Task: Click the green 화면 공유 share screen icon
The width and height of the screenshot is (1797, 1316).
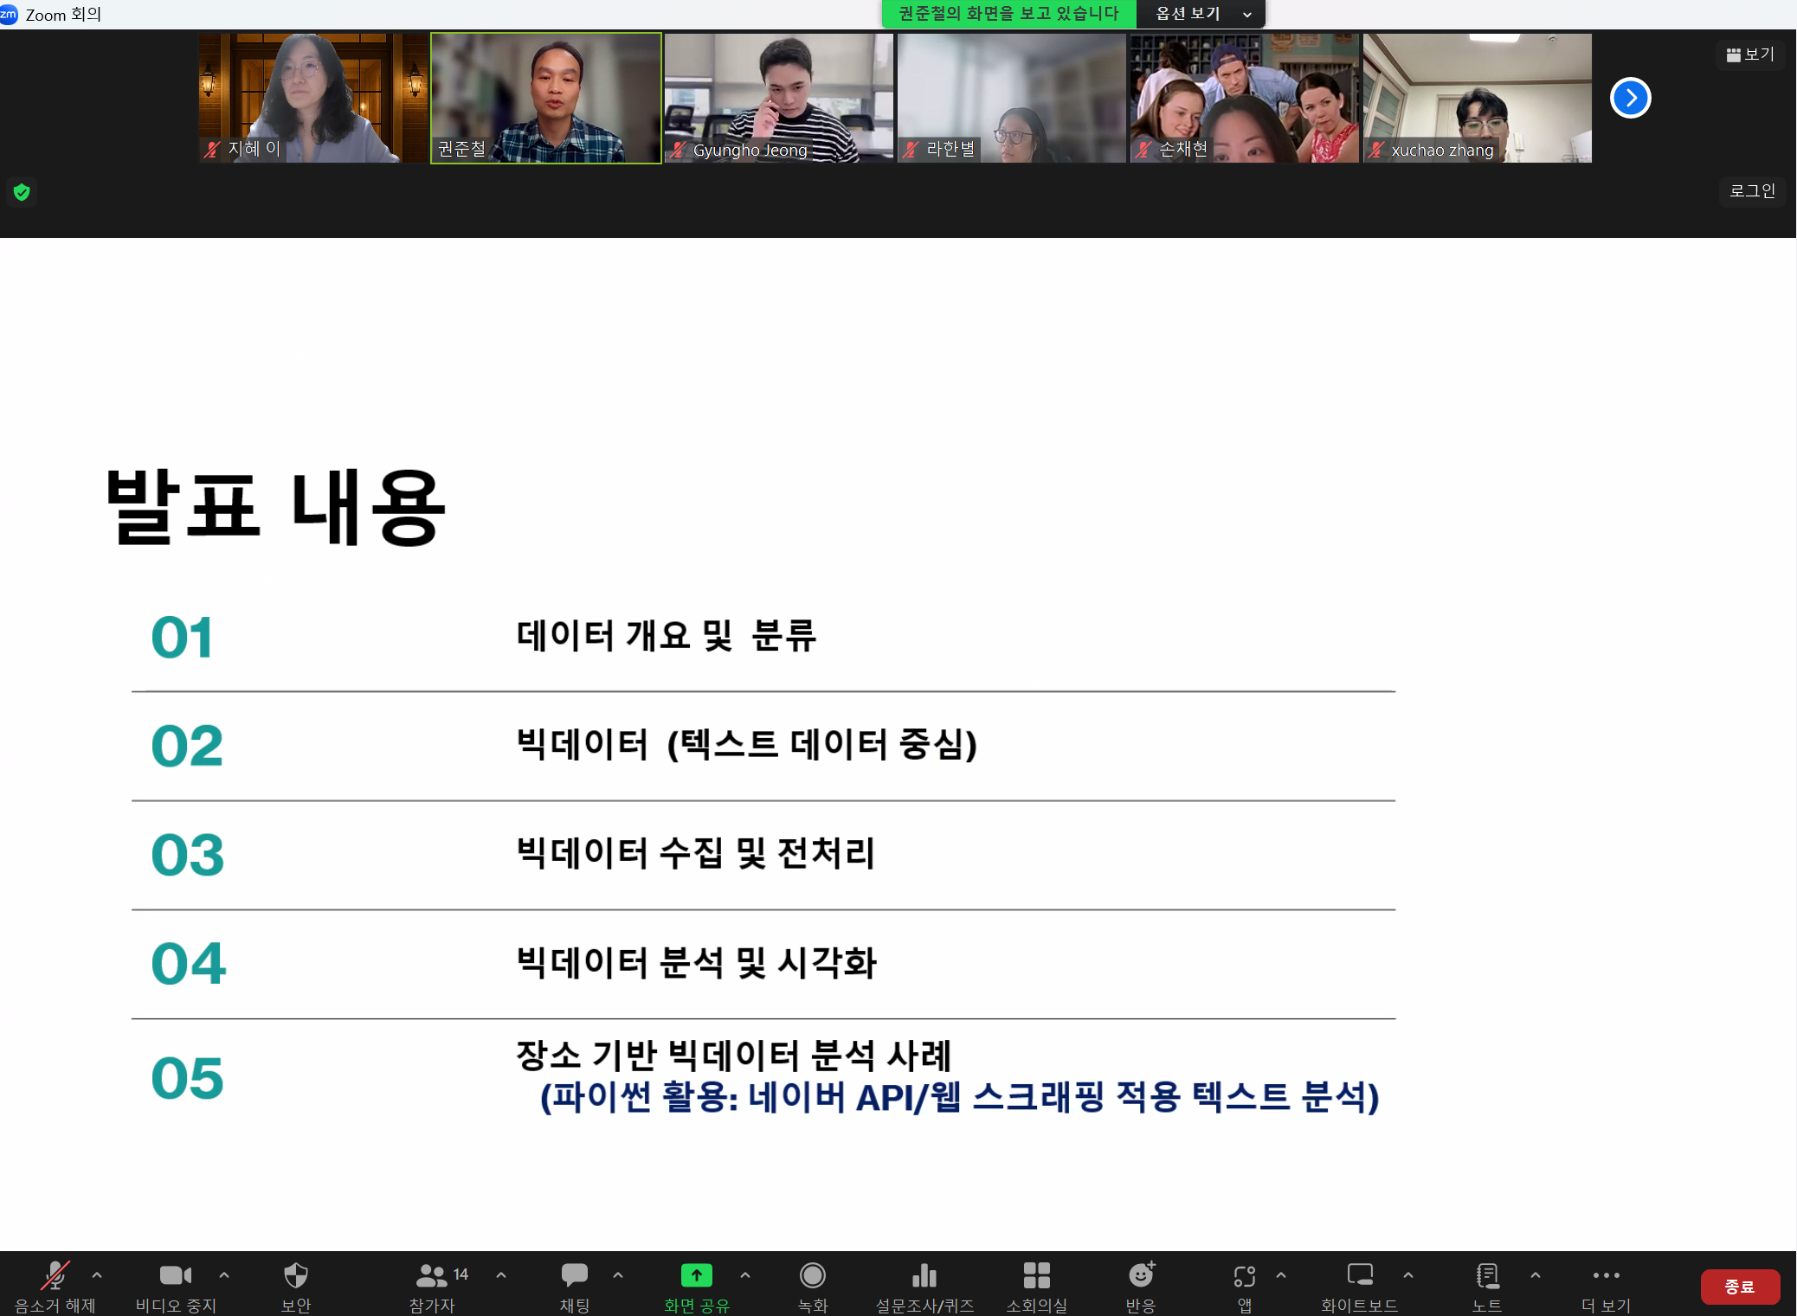Action: (x=696, y=1275)
